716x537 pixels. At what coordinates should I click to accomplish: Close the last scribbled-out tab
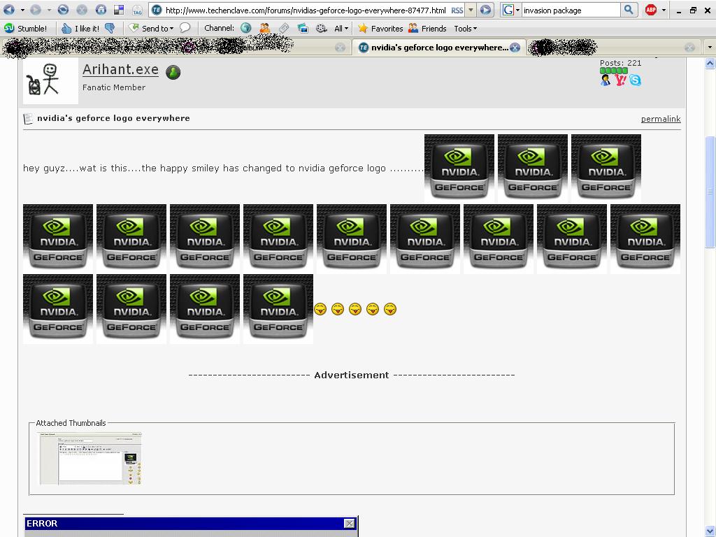tap(689, 48)
